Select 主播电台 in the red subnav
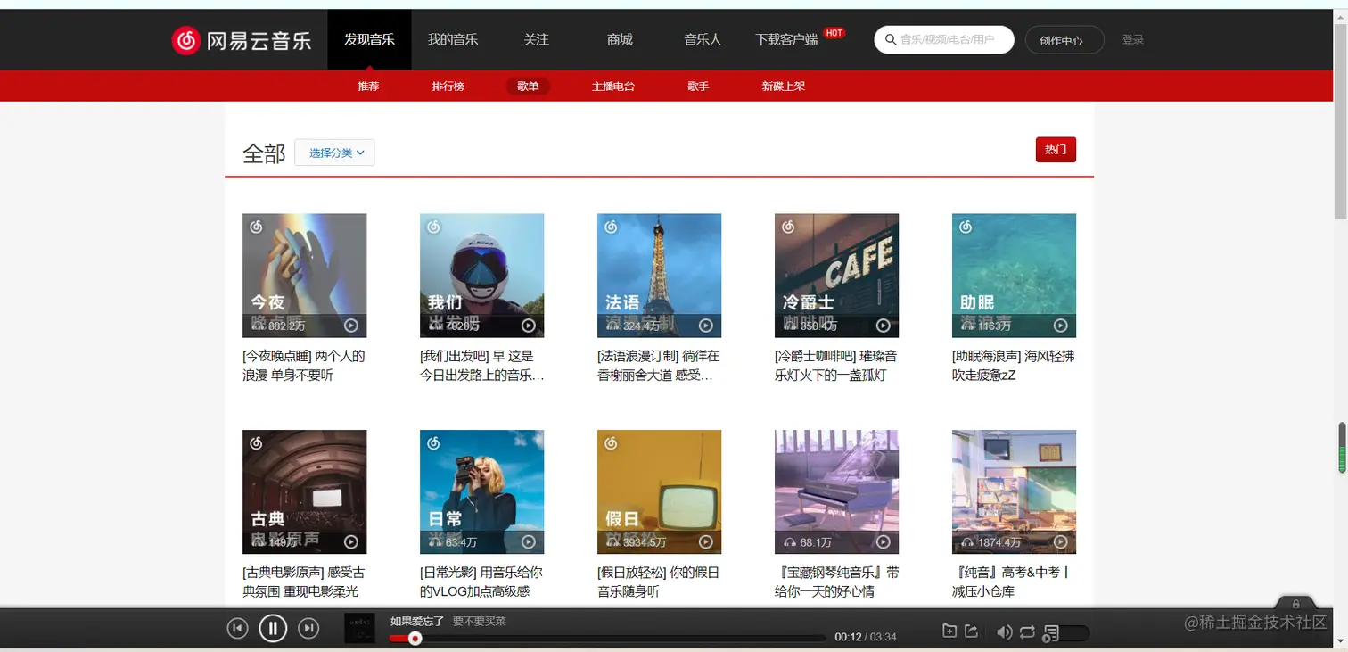Image resolution: width=1348 pixels, height=652 pixels. tap(613, 87)
